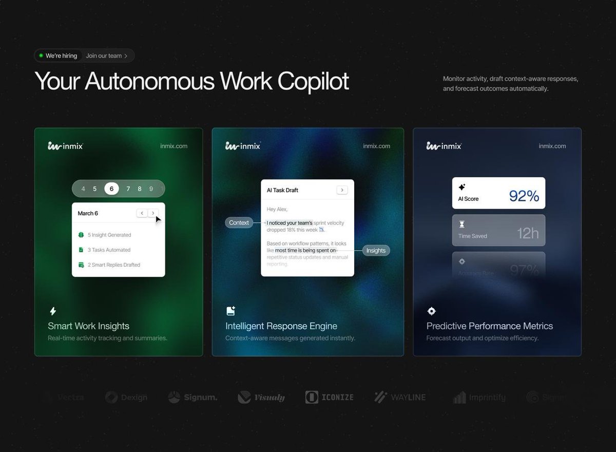Screen dimensions: 616x452
Task: Select highlighted day 6 in date strip
Action: click(111, 189)
